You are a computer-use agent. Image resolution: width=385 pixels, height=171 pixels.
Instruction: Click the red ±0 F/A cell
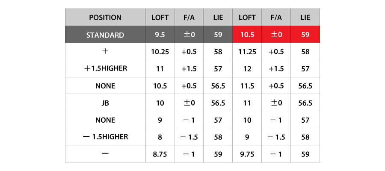pyautogui.click(x=276, y=35)
